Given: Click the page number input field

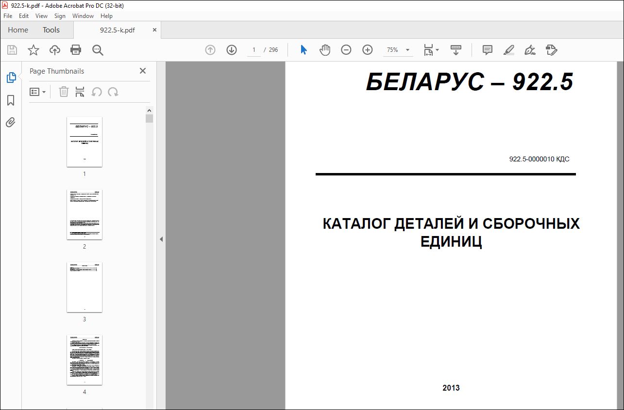Looking at the screenshot, I should point(253,50).
